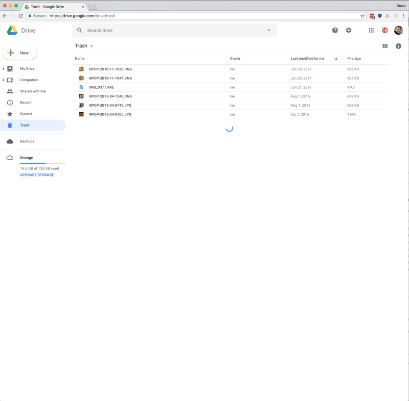Select the file IMG_0377.AAE
This screenshot has width=409, height=401.
[101, 87]
